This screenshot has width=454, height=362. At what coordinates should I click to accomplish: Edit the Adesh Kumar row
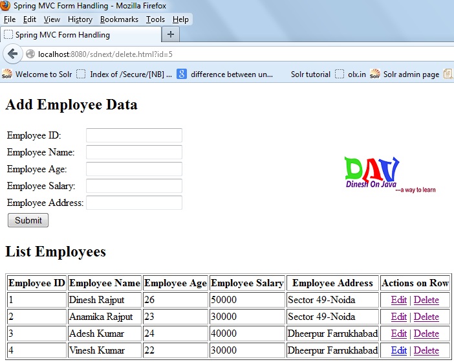click(x=398, y=334)
